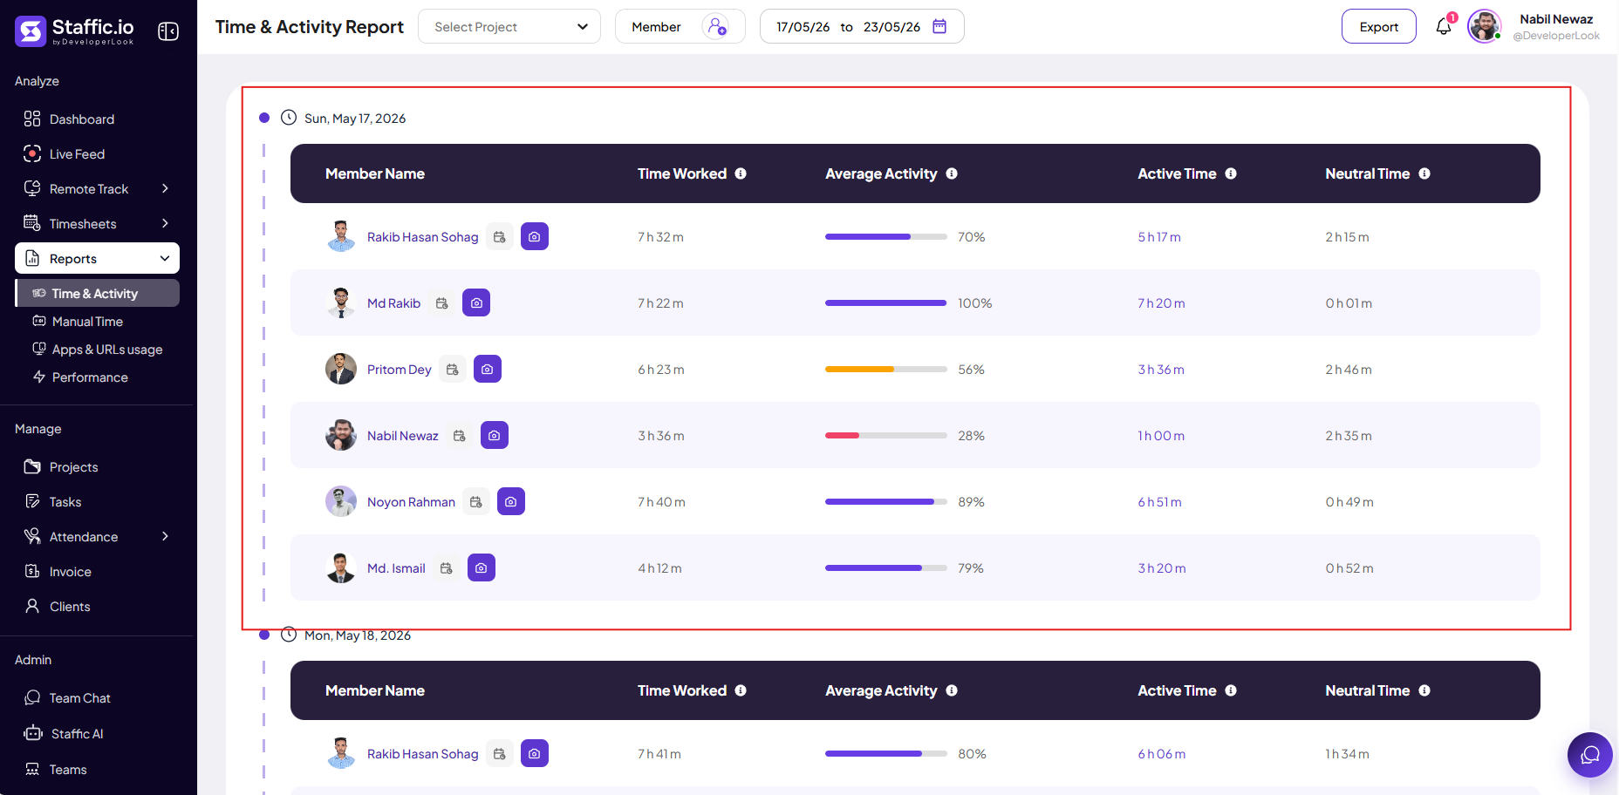The height and width of the screenshot is (795, 1619).
Task: Open Rakib Hasan Sohag's screenshots on May 17
Action: point(535,236)
